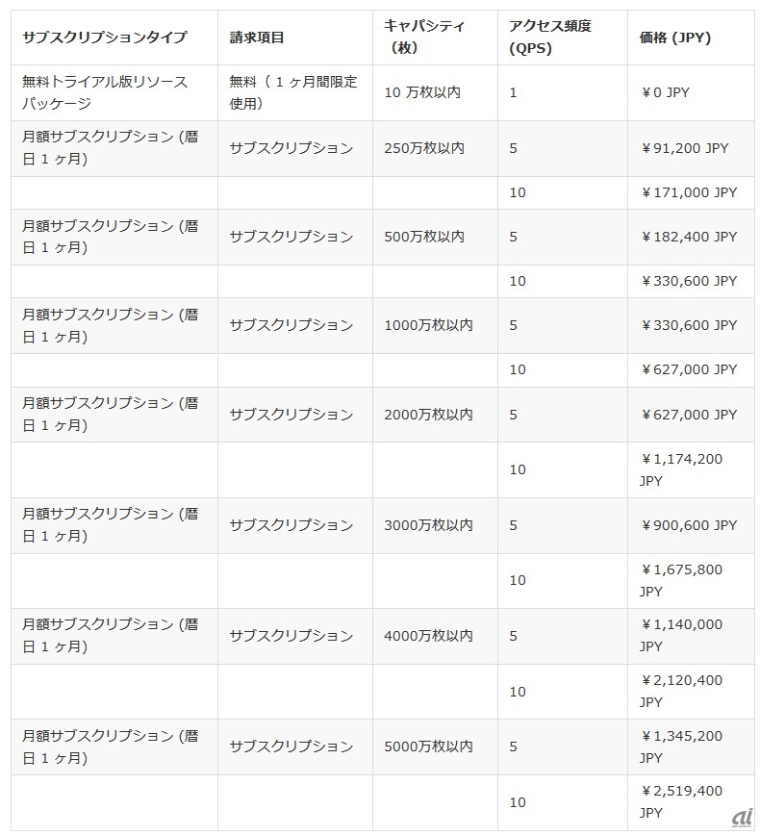
Task: Select the 500万枚以内 capacity cell
Action: tap(424, 237)
